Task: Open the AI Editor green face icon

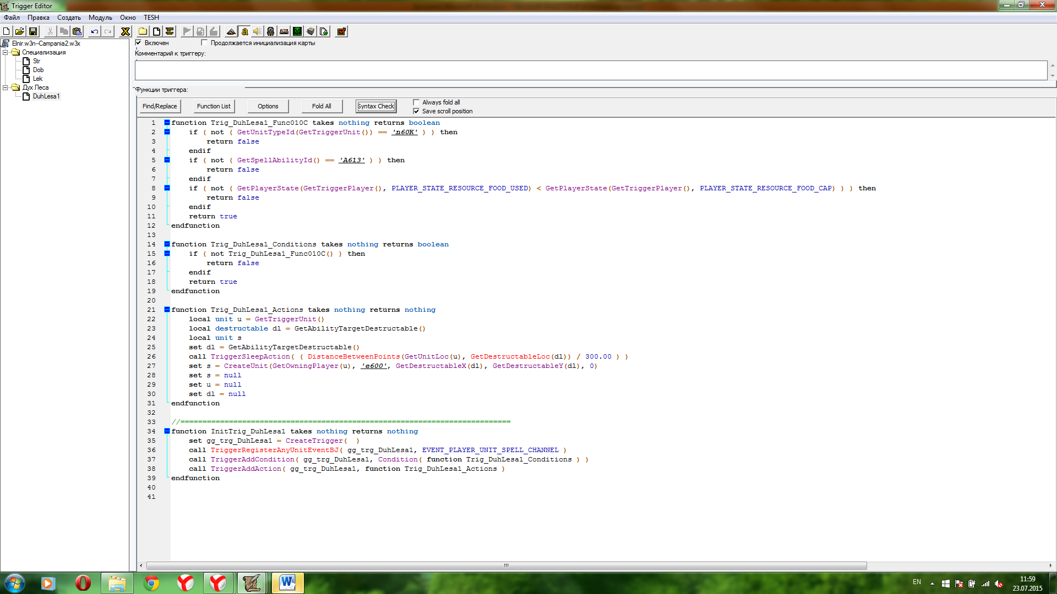Action: tap(297, 31)
